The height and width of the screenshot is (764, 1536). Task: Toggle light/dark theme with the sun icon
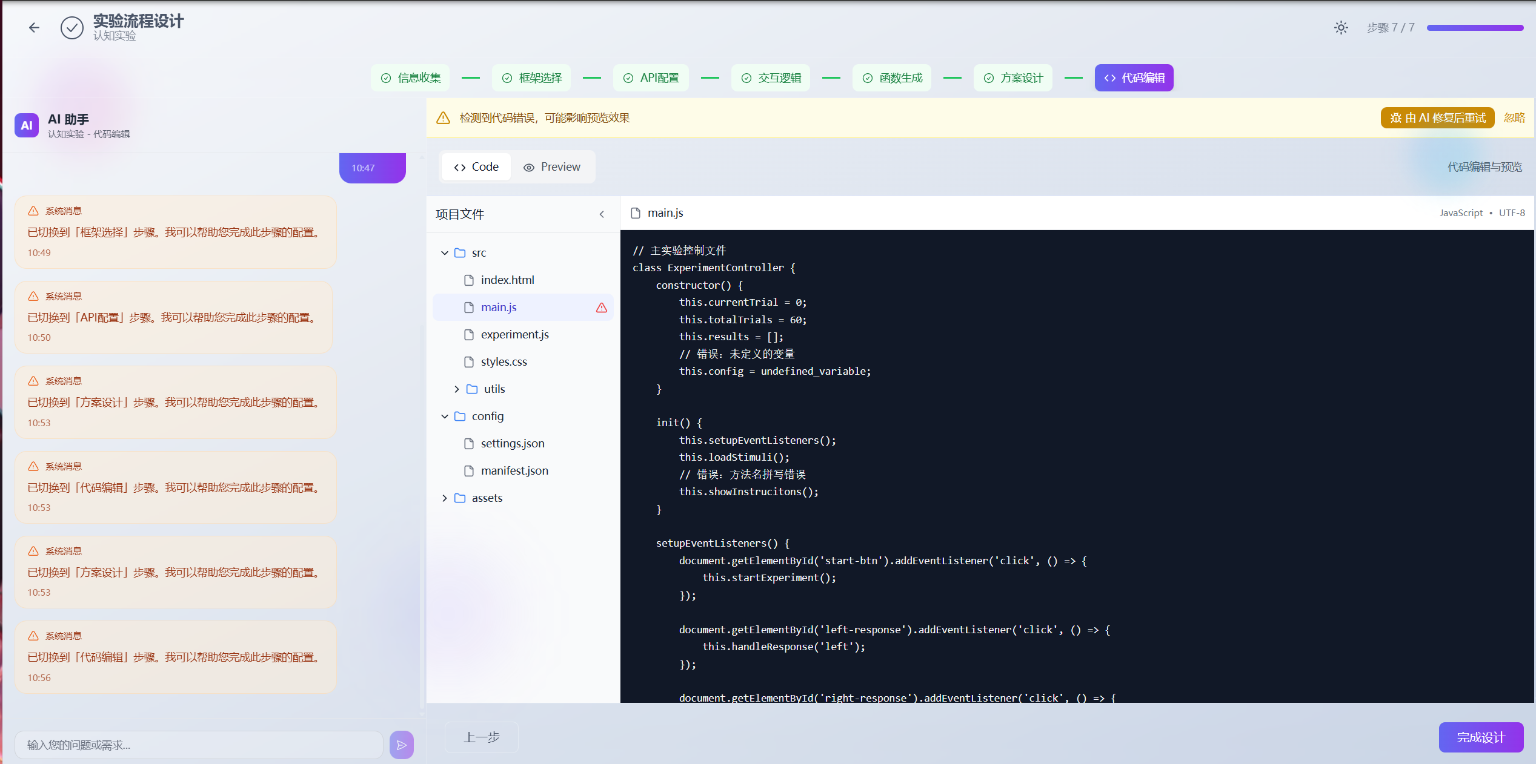tap(1341, 27)
